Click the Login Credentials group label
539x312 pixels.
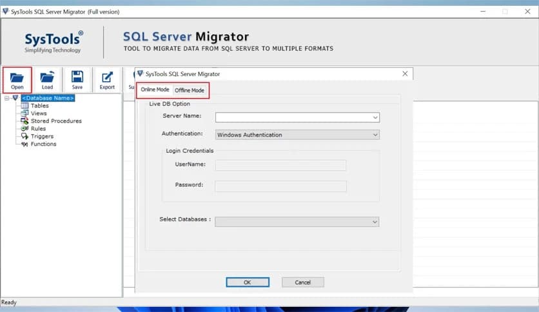[190, 150]
